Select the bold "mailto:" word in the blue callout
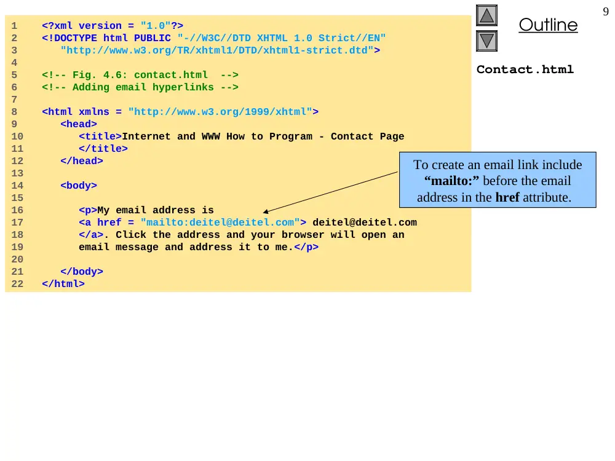The height and width of the screenshot is (461, 615). tap(452, 181)
